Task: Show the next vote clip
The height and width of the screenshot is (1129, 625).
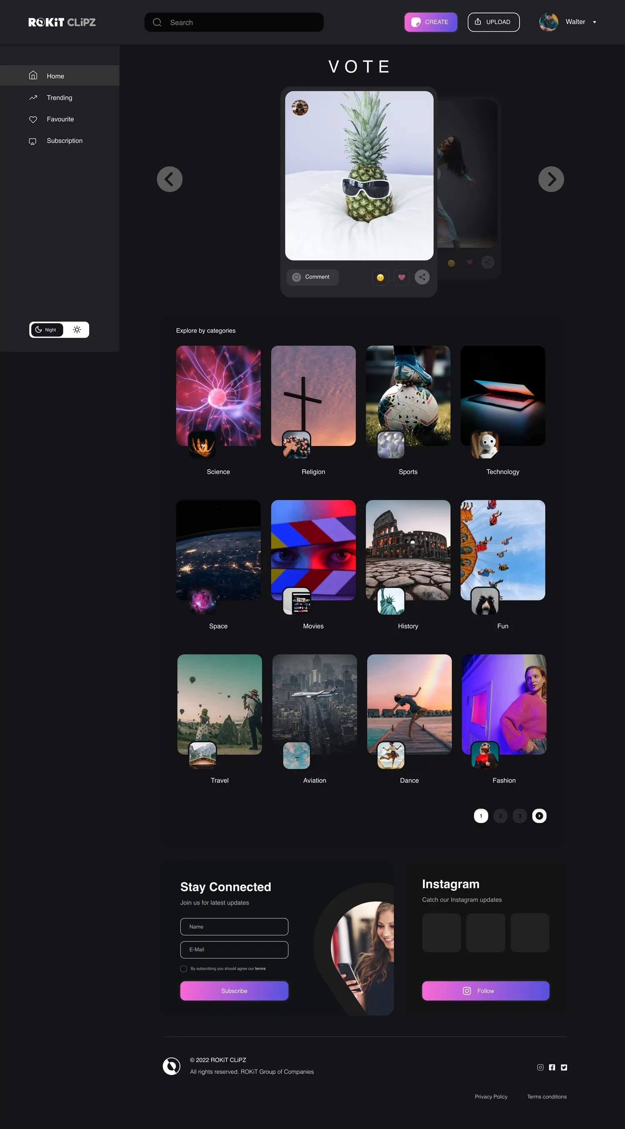Action: [551, 179]
